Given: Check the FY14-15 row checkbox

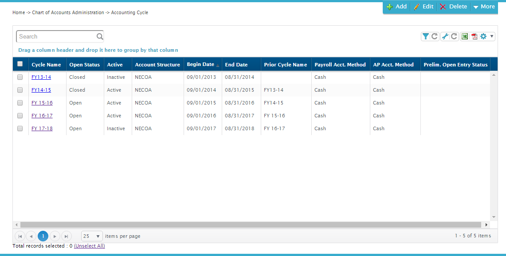Looking at the screenshot, I should [20, 90].
